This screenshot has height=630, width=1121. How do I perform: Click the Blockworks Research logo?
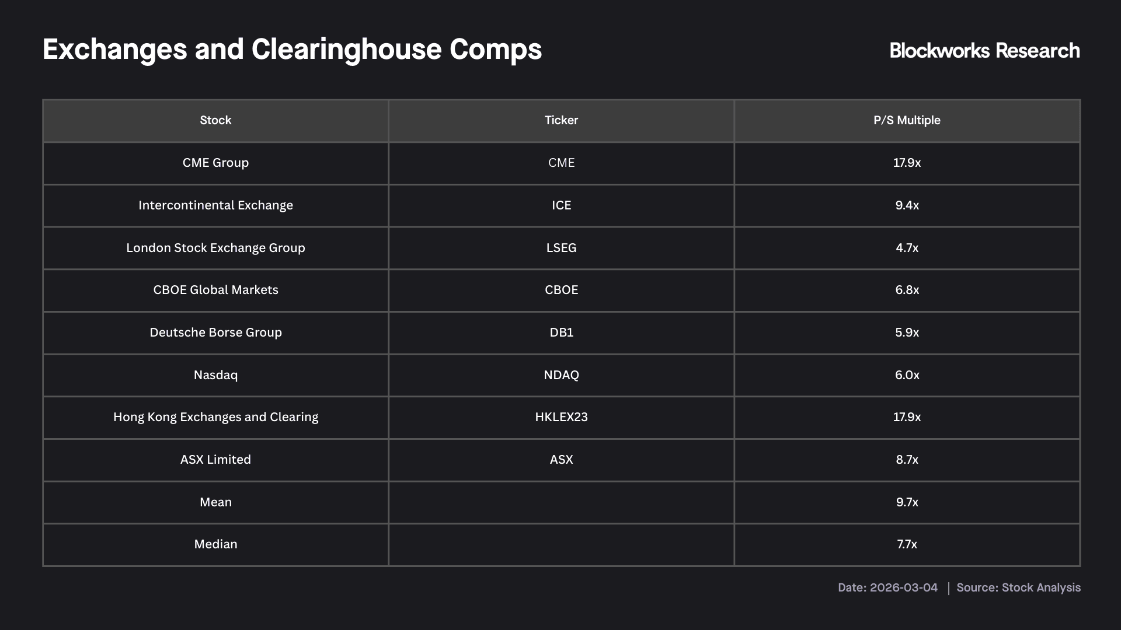(984, 51)
